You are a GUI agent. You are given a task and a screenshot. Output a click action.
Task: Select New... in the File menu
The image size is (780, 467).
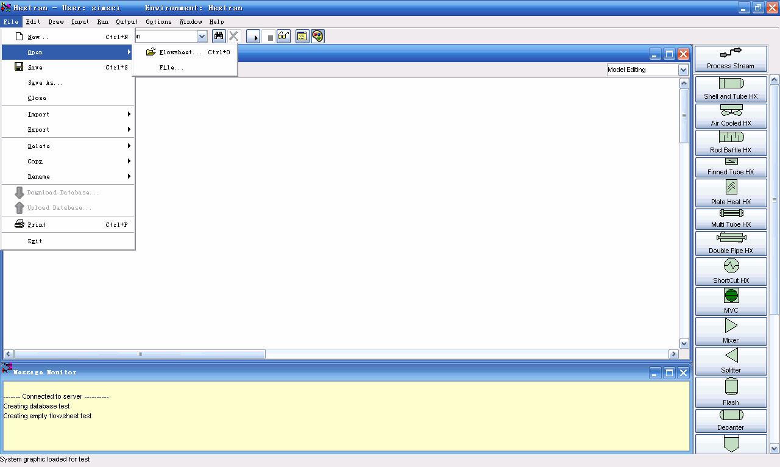pyautogui.click(x=68, y=37)
